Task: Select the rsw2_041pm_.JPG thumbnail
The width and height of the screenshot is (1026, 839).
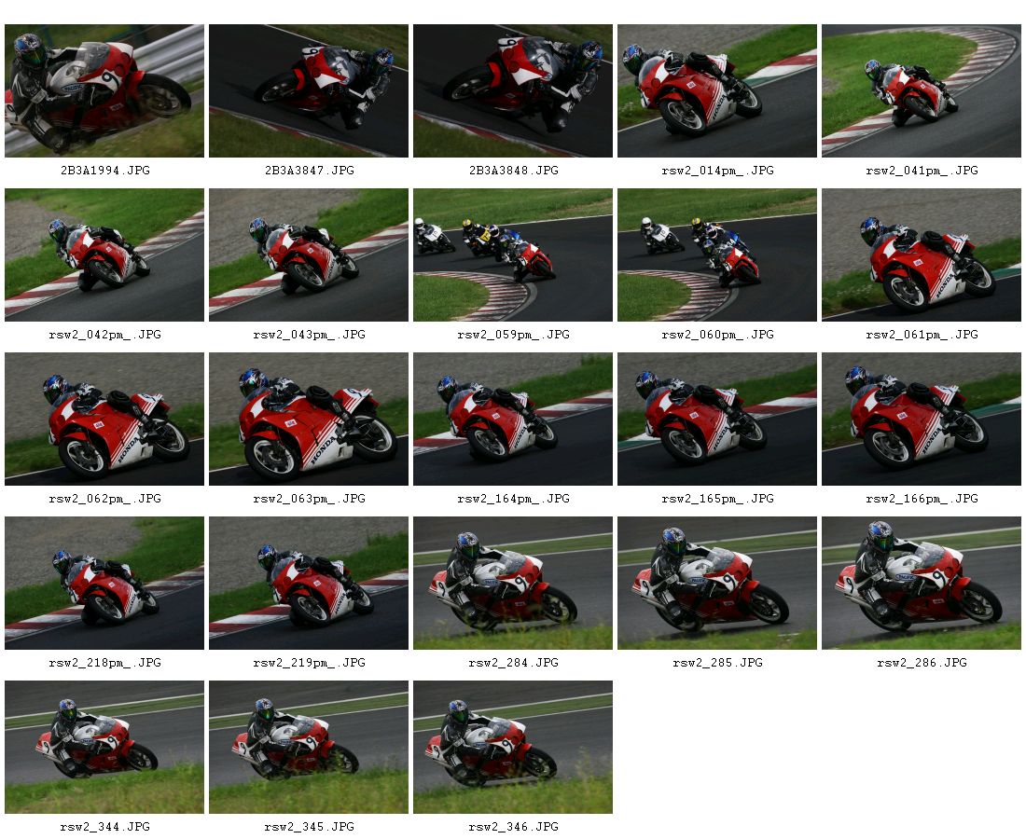Action: coord(922,91)
